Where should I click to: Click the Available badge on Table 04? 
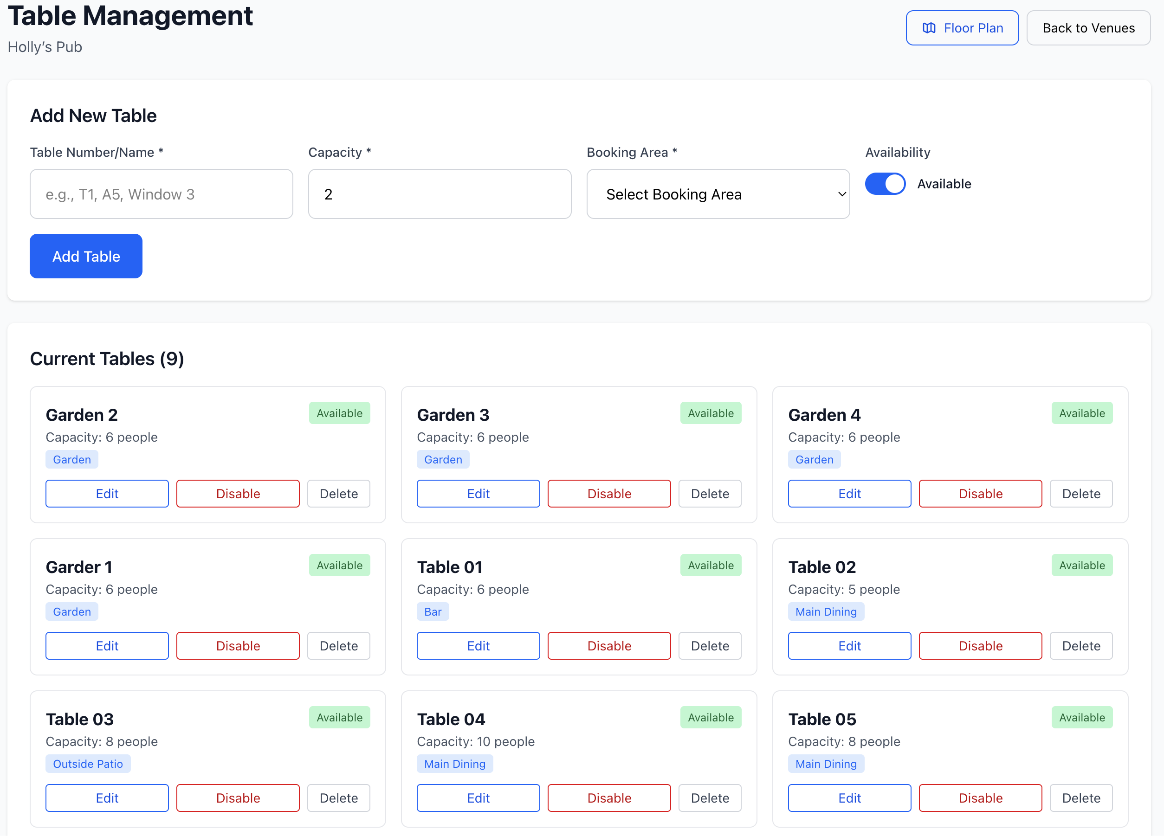click(x=710, y=717)
